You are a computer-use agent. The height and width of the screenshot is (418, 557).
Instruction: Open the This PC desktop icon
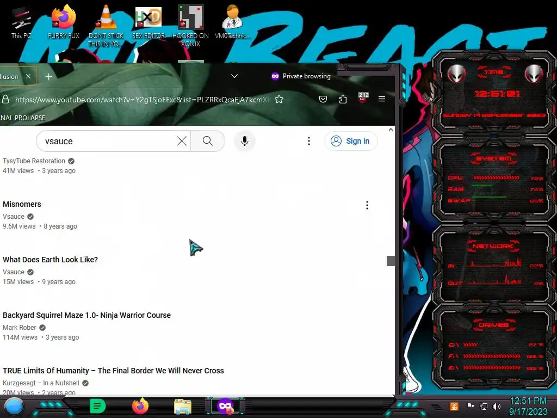tap(21, 23)
